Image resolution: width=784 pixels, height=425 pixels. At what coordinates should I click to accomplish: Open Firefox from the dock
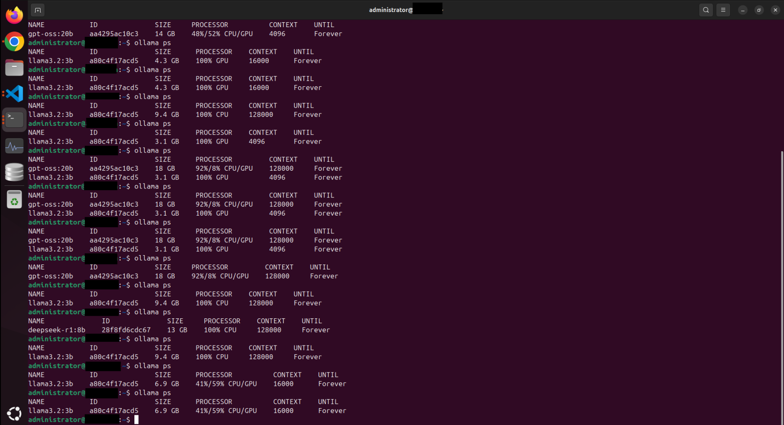(14, 16)
